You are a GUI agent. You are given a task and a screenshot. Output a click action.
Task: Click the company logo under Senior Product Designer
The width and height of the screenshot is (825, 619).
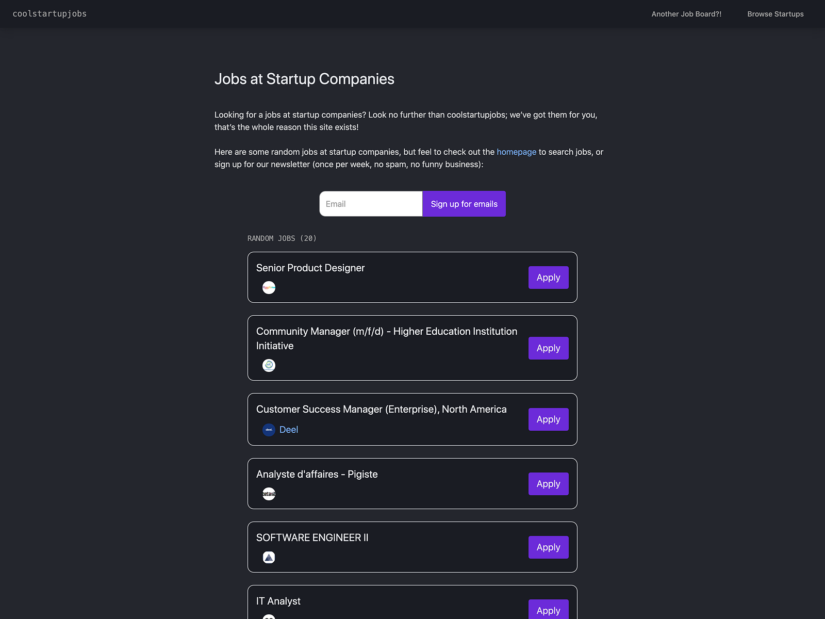coord(269,288)
